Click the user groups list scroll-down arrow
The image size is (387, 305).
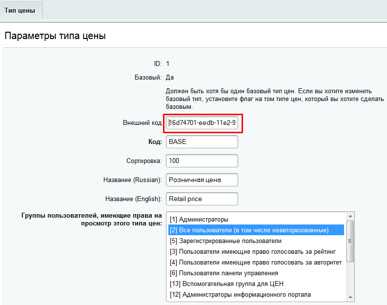(x=349, y=297)
